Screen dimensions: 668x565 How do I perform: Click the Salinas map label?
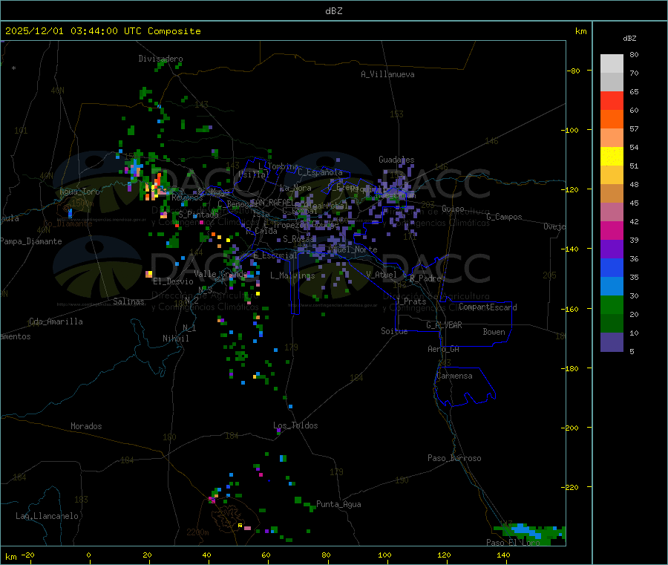128,301
